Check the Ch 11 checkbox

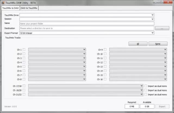pyautogui.click(x=105, y=58)
